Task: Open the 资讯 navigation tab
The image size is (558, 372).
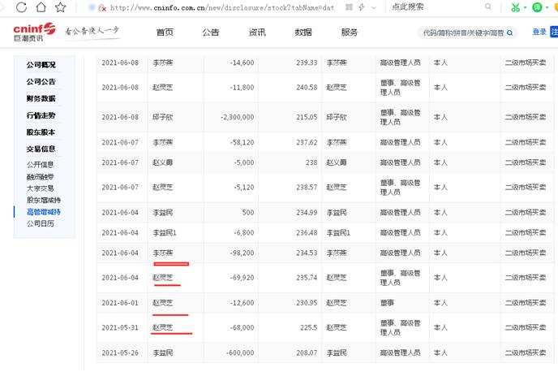Action: 257,32
